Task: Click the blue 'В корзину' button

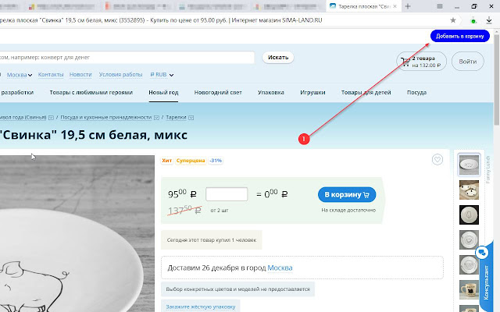Action: (347, 194)
